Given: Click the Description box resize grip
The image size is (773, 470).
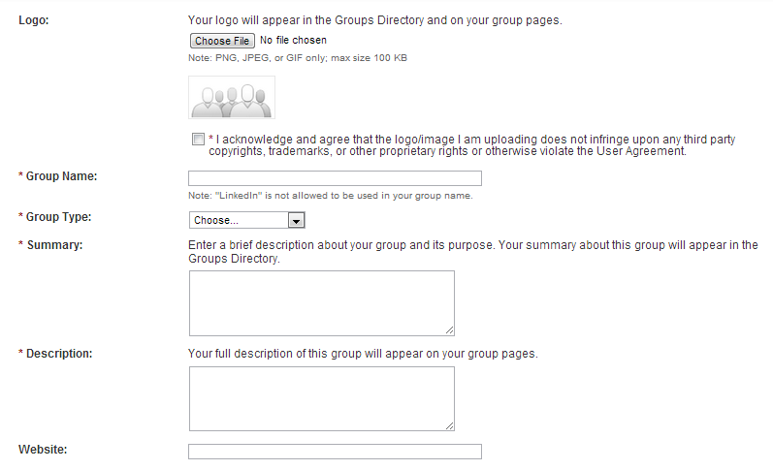Looking at the screenshot, I should 450,425.
